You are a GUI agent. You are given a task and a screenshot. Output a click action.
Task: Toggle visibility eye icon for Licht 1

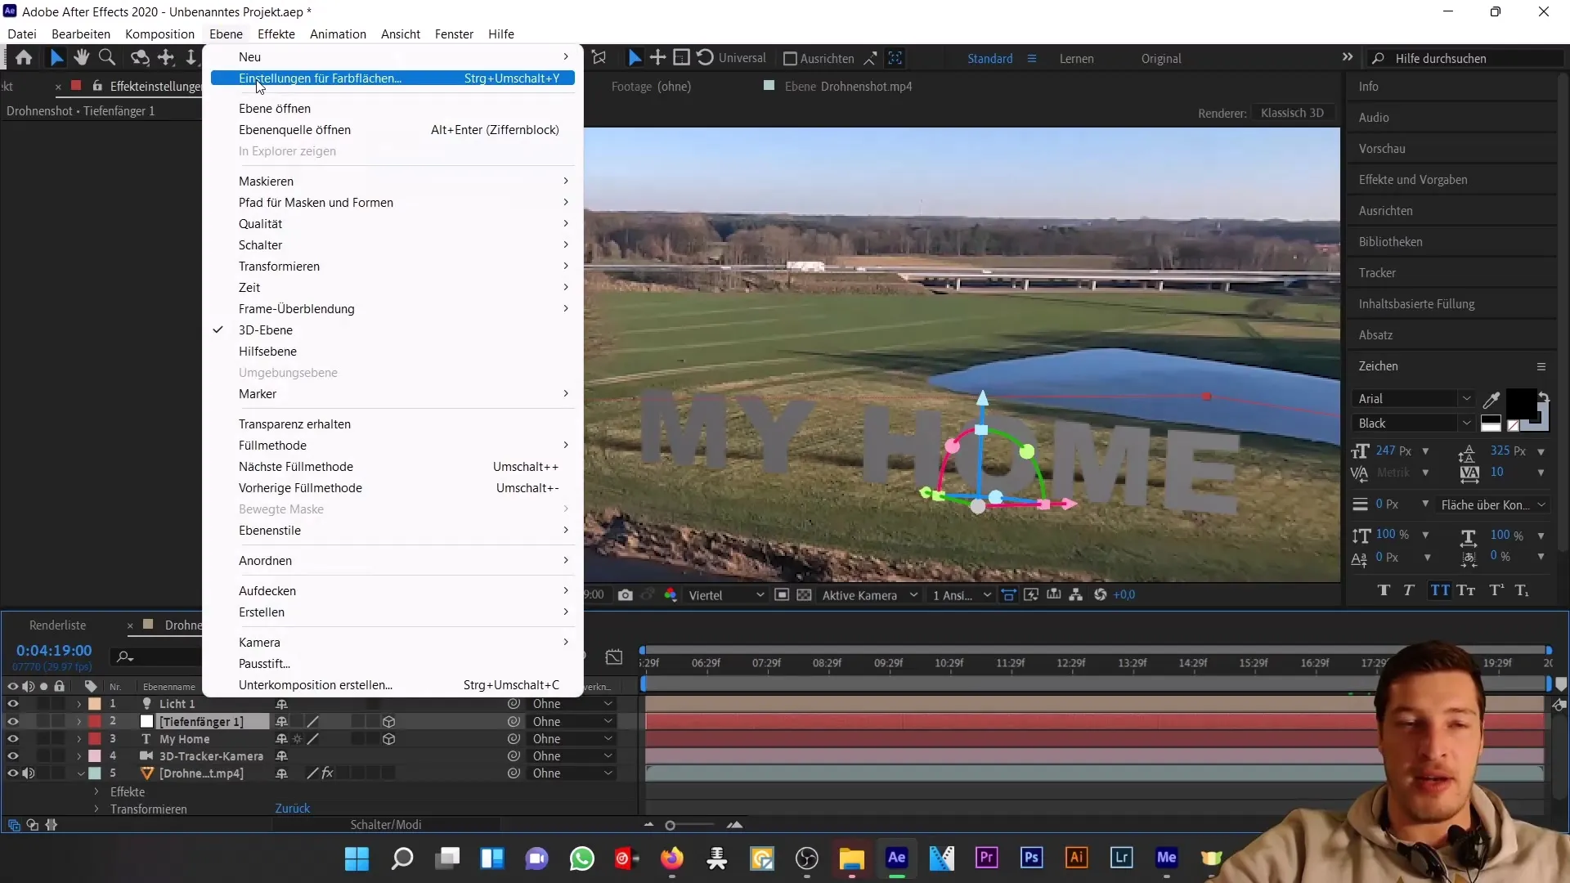pos(13,703)
